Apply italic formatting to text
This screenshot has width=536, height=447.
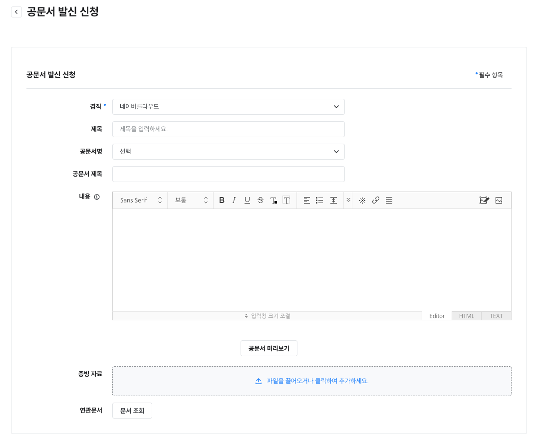click(234, 200)
